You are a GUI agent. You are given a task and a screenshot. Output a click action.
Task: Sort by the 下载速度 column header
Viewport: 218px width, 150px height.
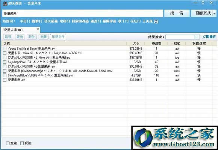tap(199, 44)
